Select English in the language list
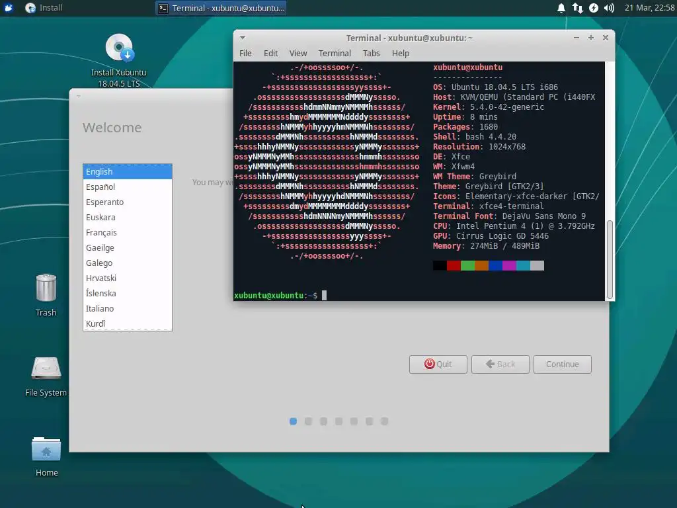This screenshot has width=677, height=508. tap(128, 171)
